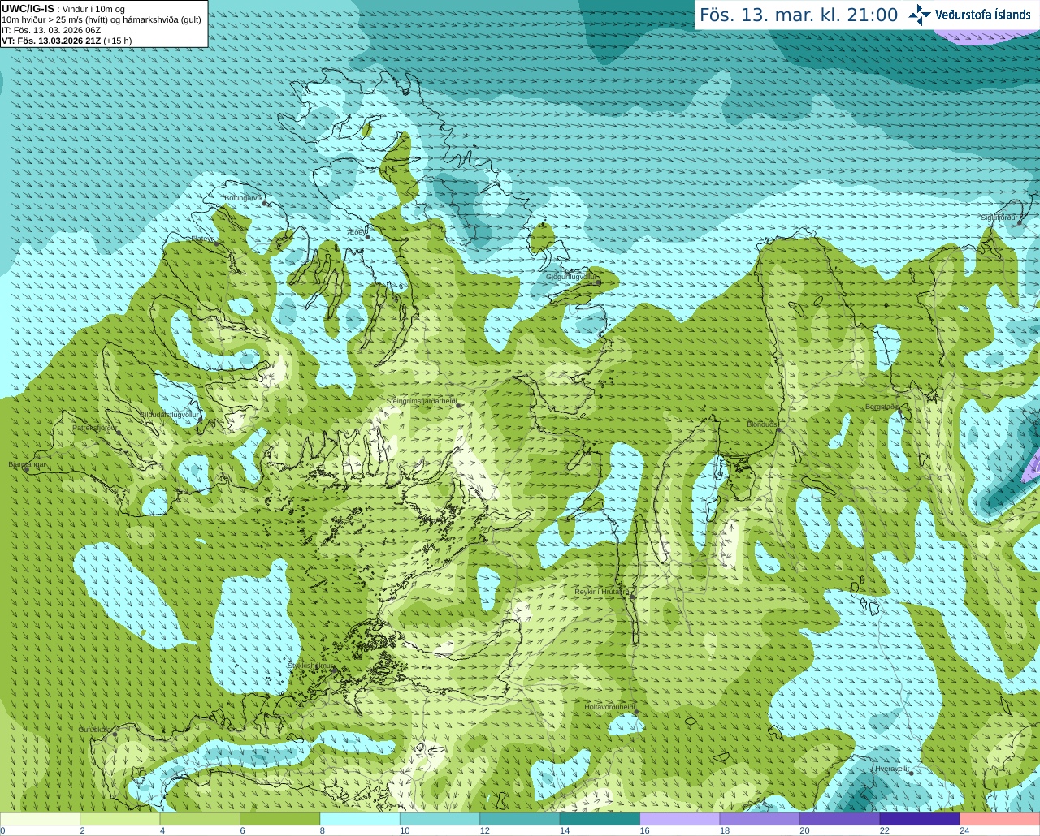This screenshot has height=836, width=1040.
Task: Select the 4–6 m/s legend color
Action: (x=200, y=819)
